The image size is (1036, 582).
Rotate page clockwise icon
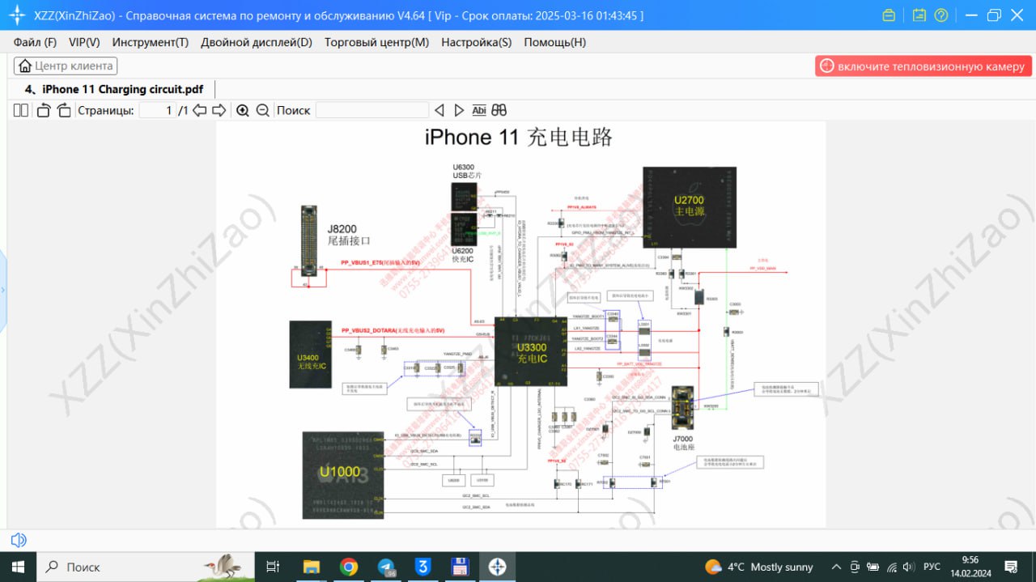click(x=64, y=110)
